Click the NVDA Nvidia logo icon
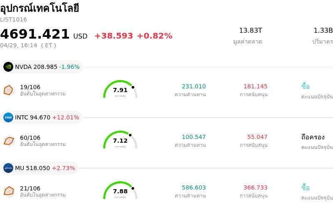Screen dimensions: 333x207 [8, 67]
